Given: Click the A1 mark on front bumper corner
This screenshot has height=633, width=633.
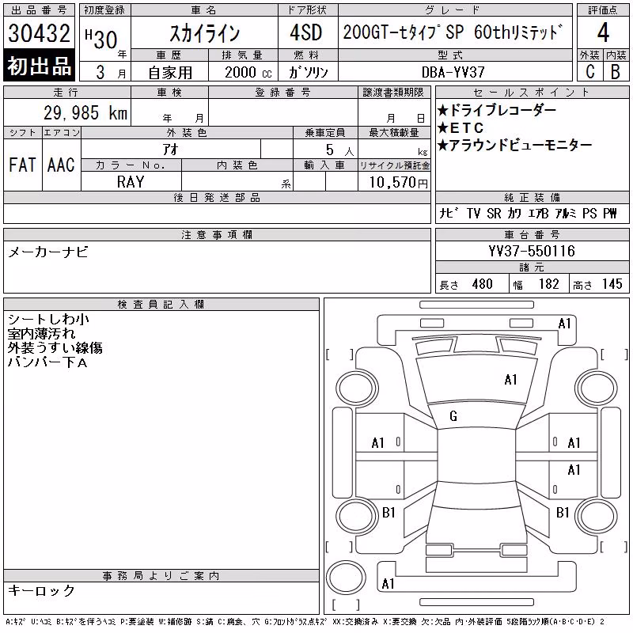Looking at the screenshot, I should coord(564,324).
